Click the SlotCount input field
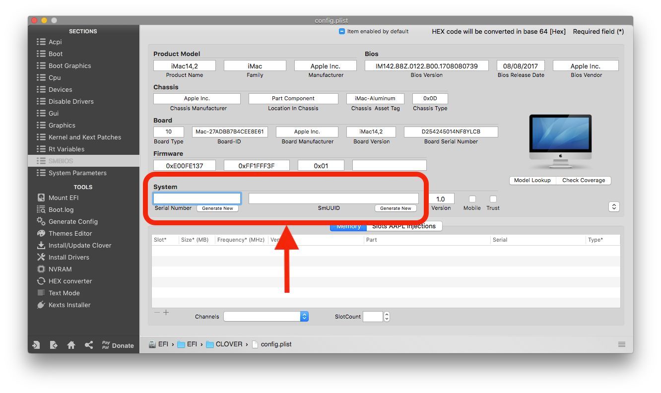The height and width of the screenshot is (393, 661). point(373,316)
